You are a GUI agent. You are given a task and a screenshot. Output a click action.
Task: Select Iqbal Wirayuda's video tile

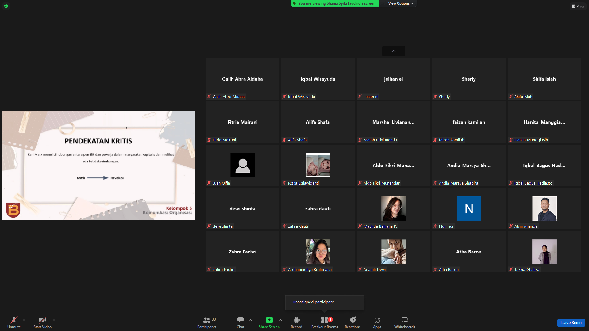click(x=318, y=79)
